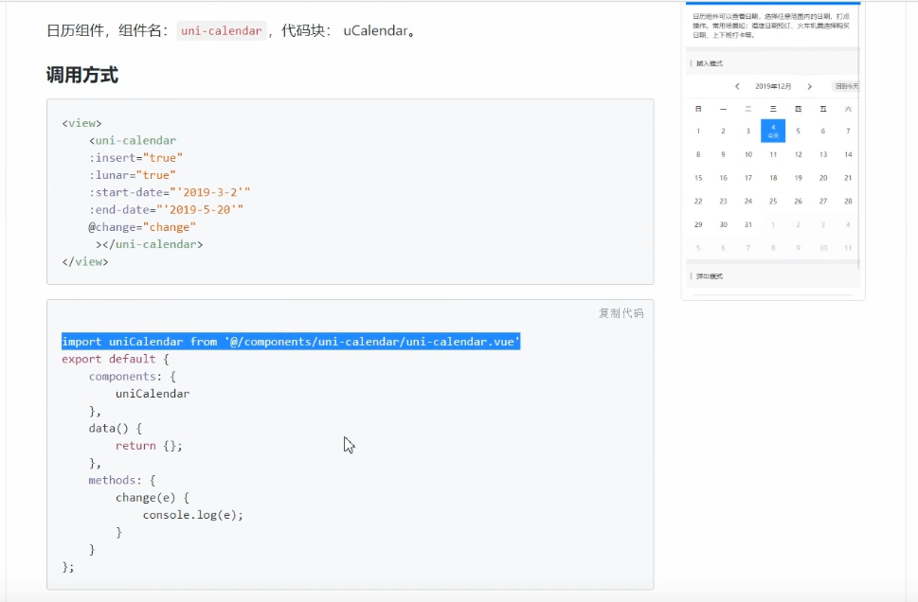Click the :end-date '2019-5-20' attribute line
Viewport: 918px width, 602px height.
pos(167,209)
